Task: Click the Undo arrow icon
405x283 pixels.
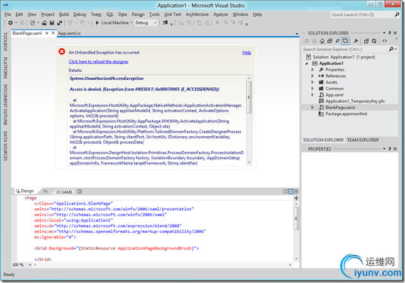Action: pyautogui.click(x=70, y=23)
